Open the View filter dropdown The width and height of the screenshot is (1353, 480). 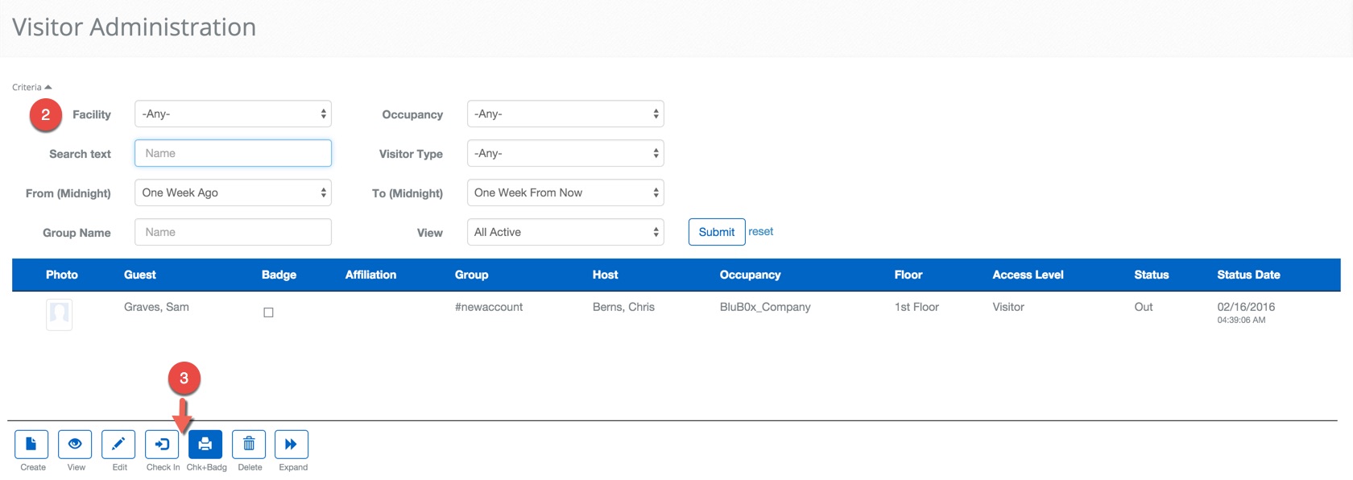[565, 233]
